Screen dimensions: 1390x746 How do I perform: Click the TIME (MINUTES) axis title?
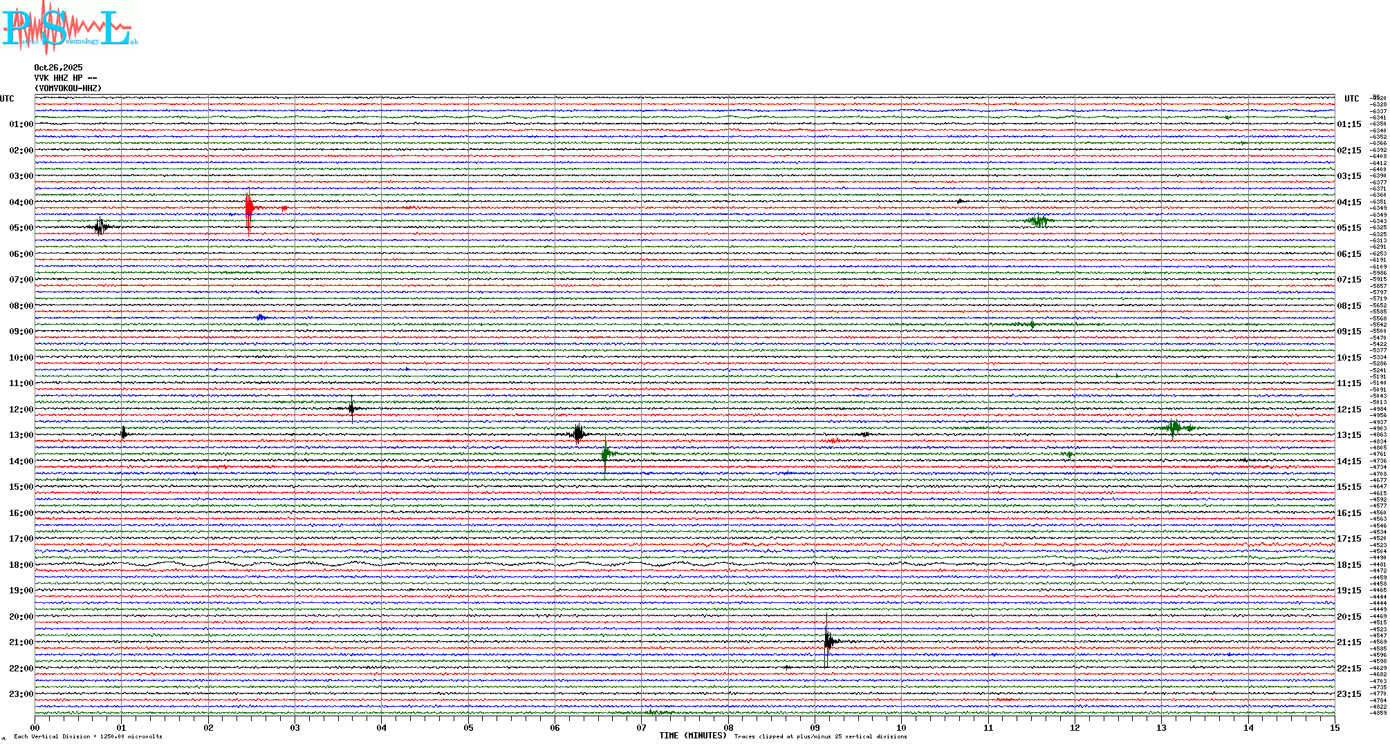(x=692, y=736)
